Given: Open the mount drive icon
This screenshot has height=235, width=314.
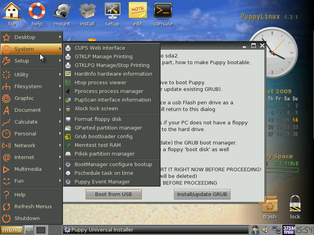Looking at the screenshot, I should click(x=62, y=14).
